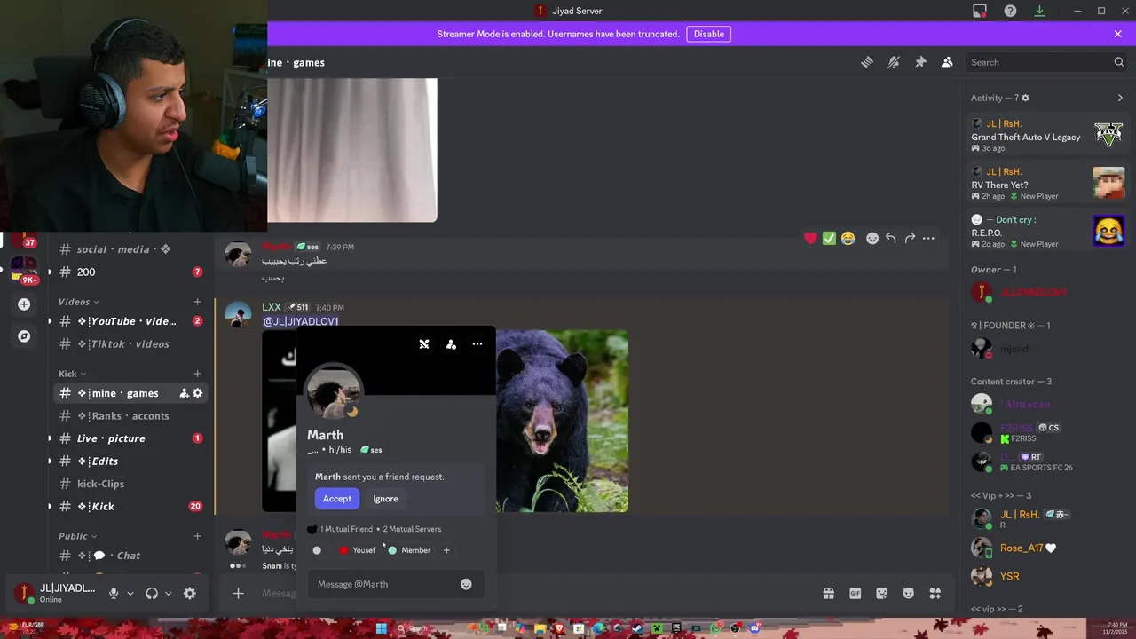Collapse the Public category
The image size is (1136, 639).
77,536
